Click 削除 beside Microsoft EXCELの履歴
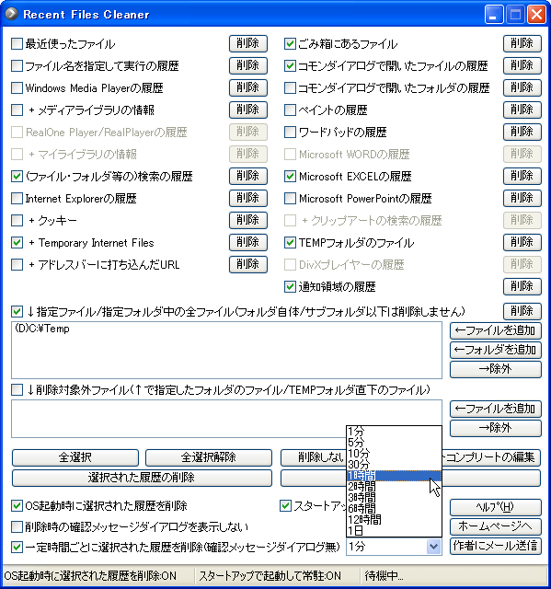 (522, 176)
